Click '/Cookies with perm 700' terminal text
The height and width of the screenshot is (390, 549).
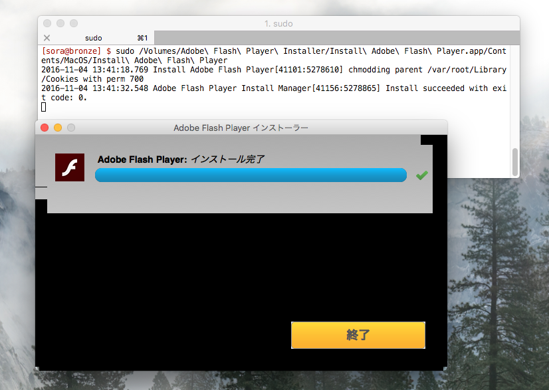click(92, 79)
